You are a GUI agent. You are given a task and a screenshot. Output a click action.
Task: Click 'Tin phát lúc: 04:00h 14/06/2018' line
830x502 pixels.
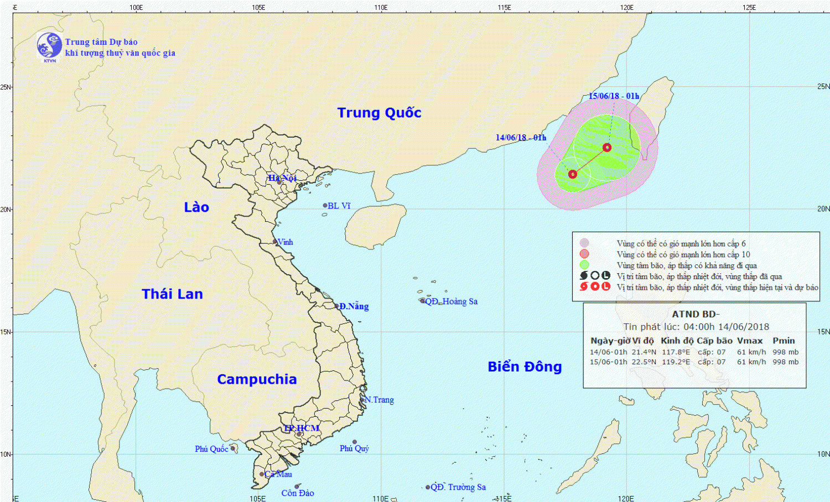pos(696,327)
